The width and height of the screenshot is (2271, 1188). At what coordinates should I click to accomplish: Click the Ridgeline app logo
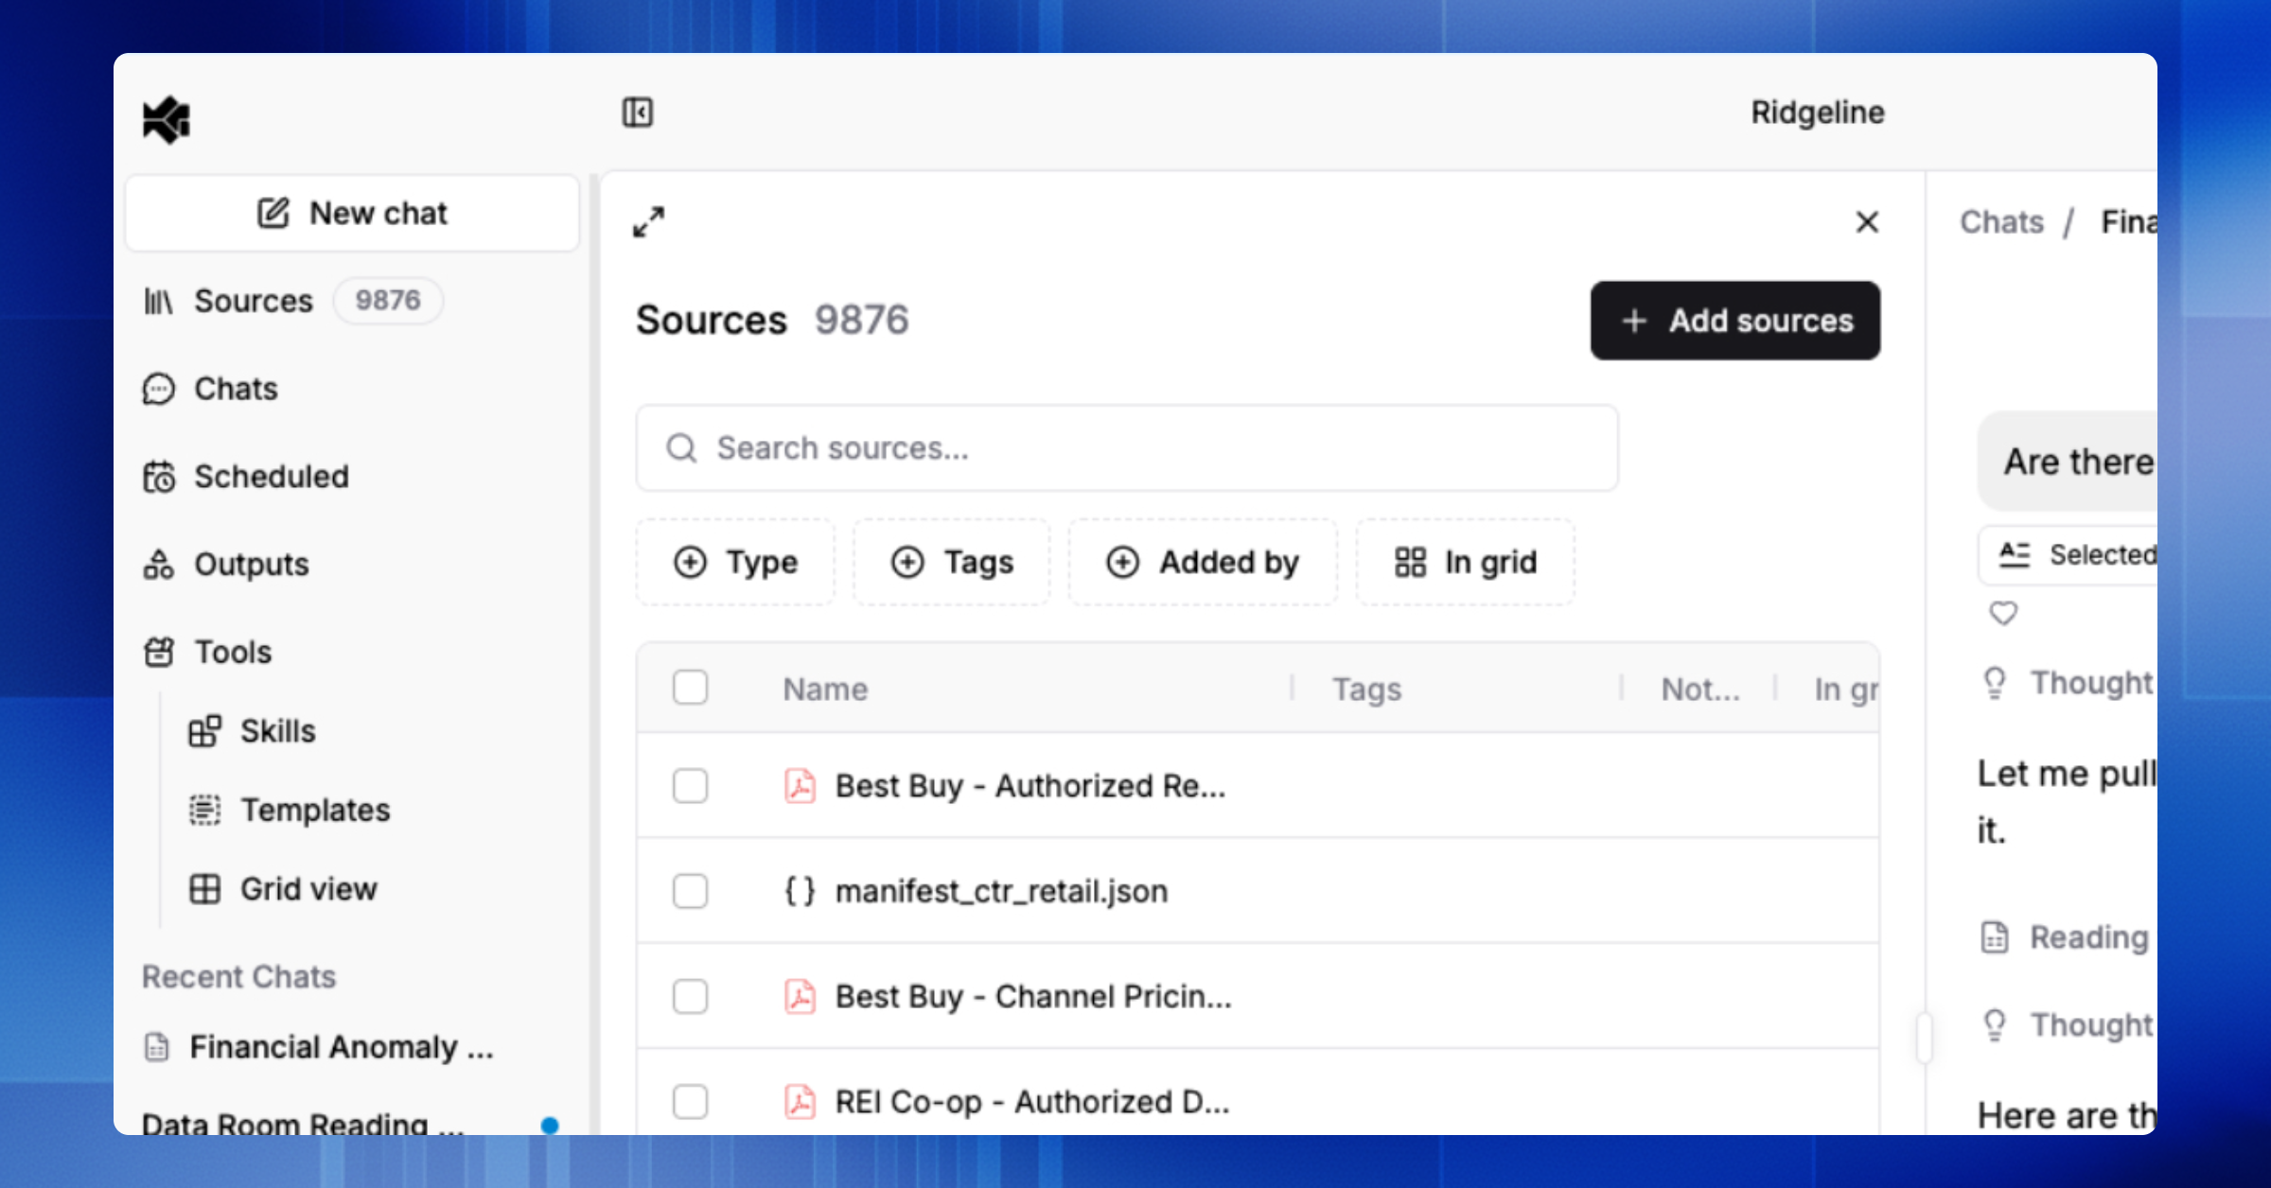pyautogui.click(x=167, y=119)
